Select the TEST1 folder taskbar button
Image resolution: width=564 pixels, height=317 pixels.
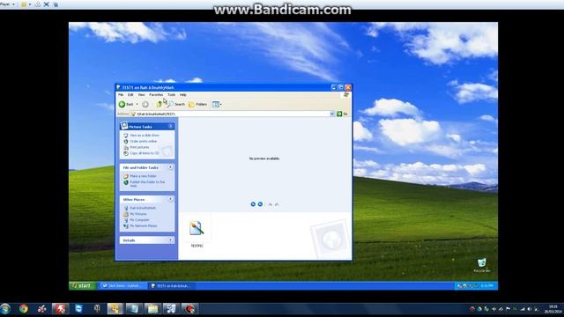[171, 285]
